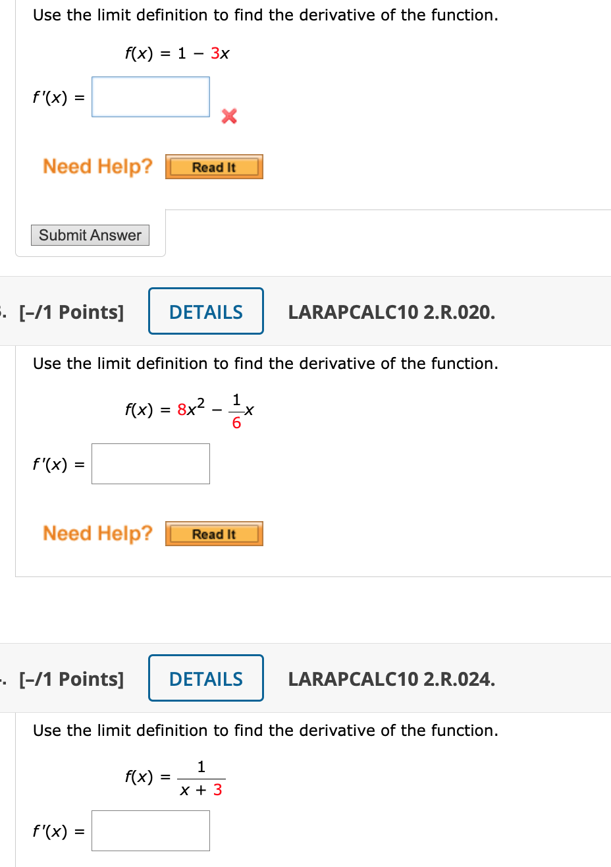
Task: Click the answer box for f(x) = 1/(x+3)
Action: point(150,831)
